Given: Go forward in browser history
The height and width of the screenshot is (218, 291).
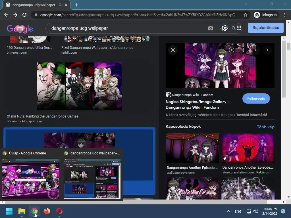Looking at the screenshot, I should tap(15, 15).
